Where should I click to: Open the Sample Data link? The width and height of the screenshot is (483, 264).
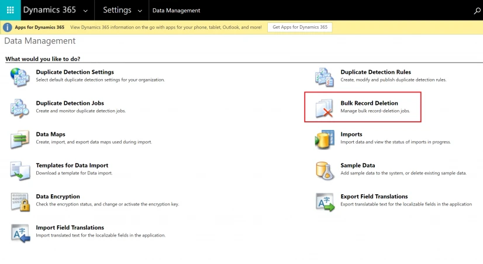358,166
